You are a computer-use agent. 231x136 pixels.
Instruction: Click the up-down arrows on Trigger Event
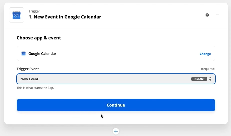(210, 79)
